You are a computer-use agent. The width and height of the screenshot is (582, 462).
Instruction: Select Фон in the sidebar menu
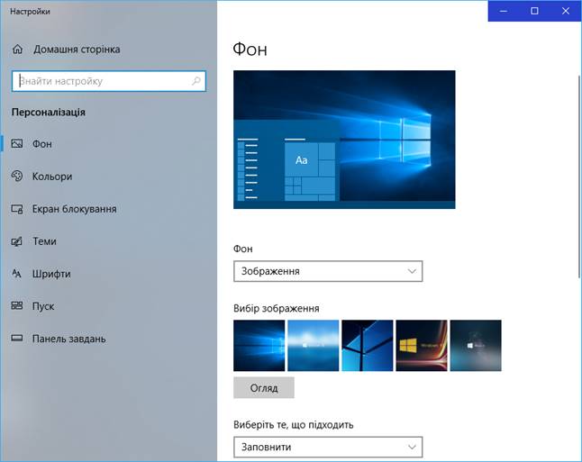coord(42,144)
